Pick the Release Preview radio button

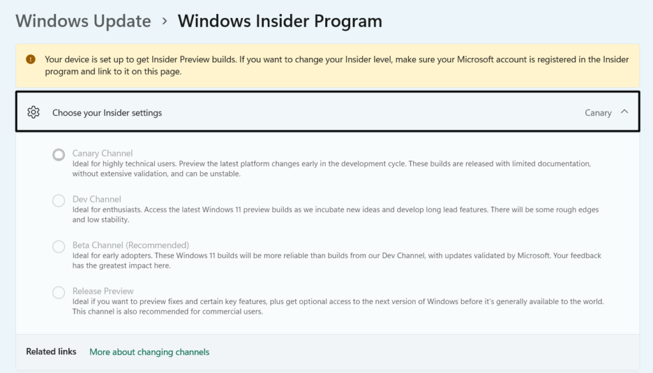pyautogui.click(x=59, y=293)
